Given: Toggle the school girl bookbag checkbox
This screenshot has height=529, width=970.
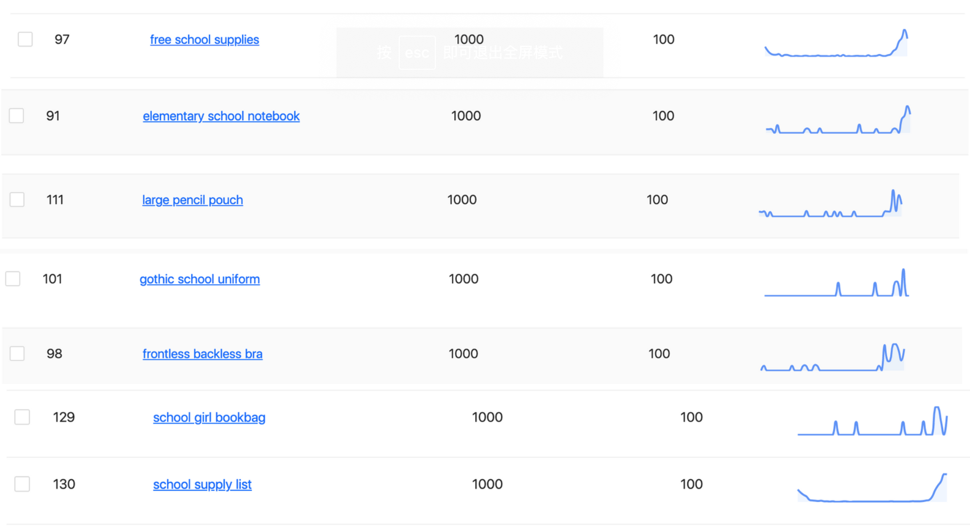Looking at the screenshot, I should [x=22, y=417].
